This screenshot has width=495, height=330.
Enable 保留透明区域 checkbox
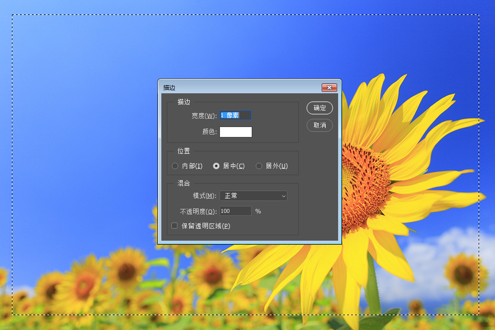click(175, 226)
